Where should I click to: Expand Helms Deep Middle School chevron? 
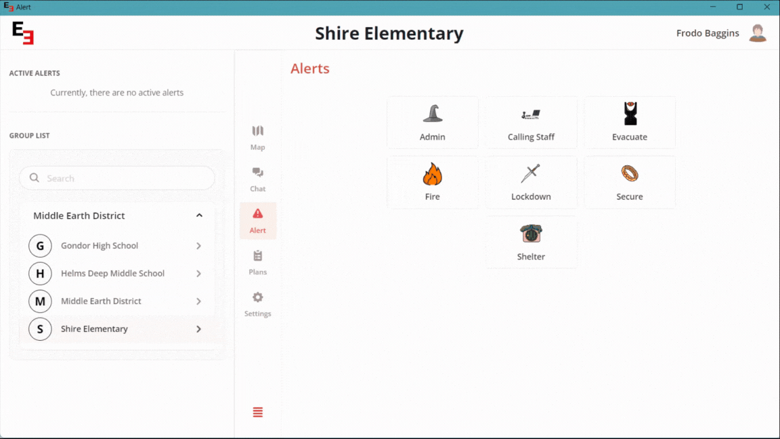[x=198, y=274]
